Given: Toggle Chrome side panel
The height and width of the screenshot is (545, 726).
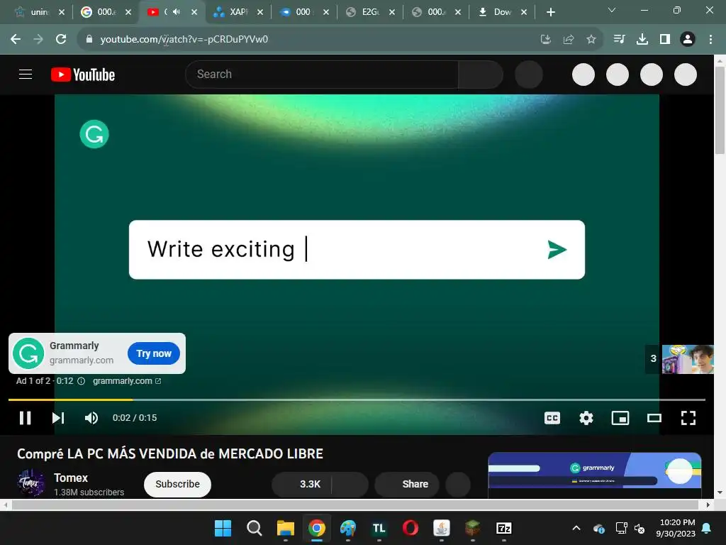Looking at the screenshot, I should pyautogui.click(x=665, y=40).
